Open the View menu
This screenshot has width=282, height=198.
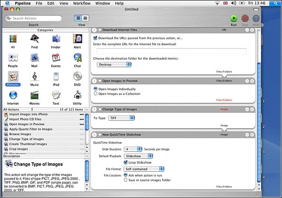coord(64,3)
